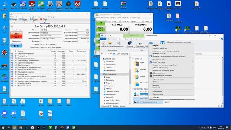Click the red Плохо health status button
The height and width of the screenshot is (130, 231).
click(x=16, y=35)
